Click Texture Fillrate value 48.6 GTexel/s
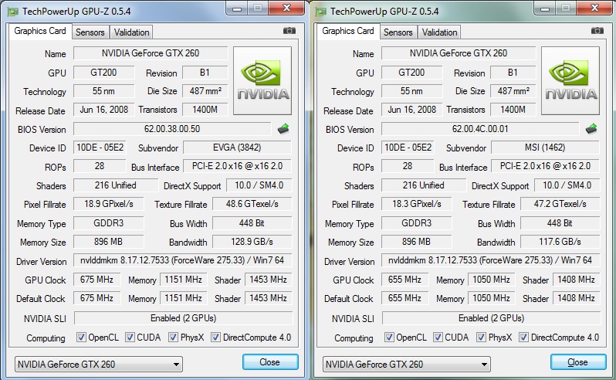 [252, 204]
